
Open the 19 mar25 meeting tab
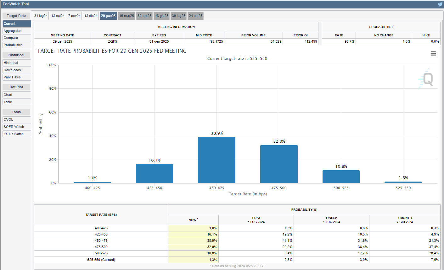pos(126,16)
